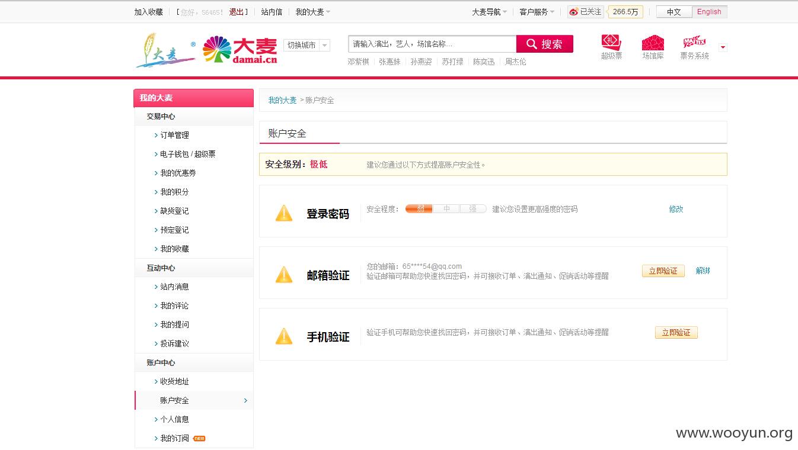Click the 搜索 search button
This screenshot has height=450, width=798.
point(545,44)
